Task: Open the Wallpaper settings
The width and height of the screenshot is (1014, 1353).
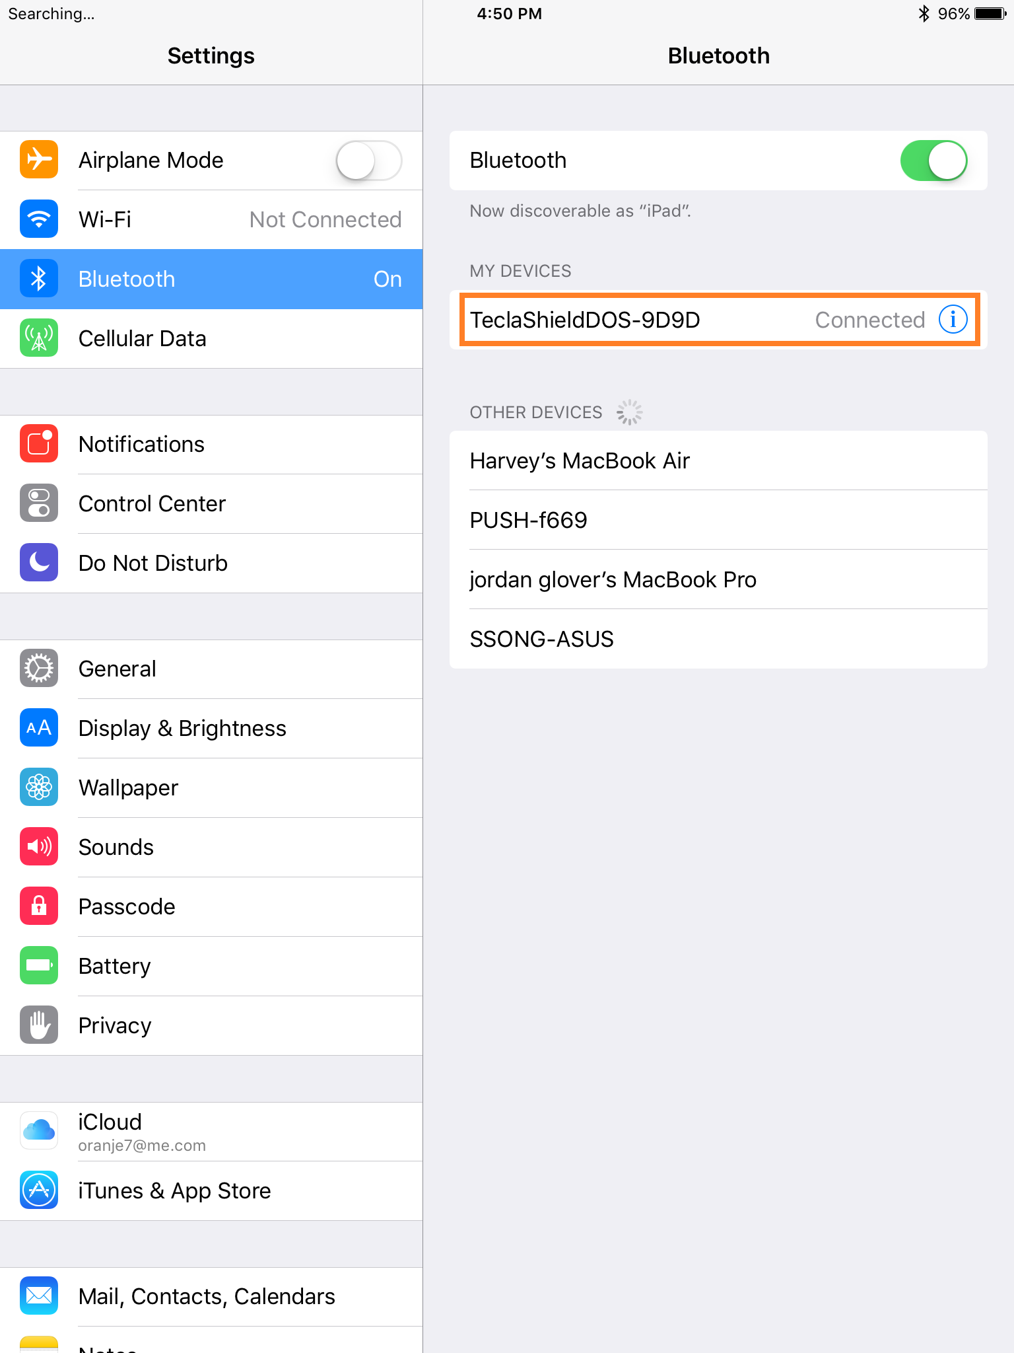Action: 211,787
